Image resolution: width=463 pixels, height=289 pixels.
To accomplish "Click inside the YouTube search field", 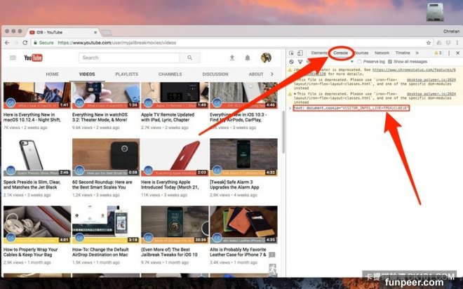I will (137, 58).
